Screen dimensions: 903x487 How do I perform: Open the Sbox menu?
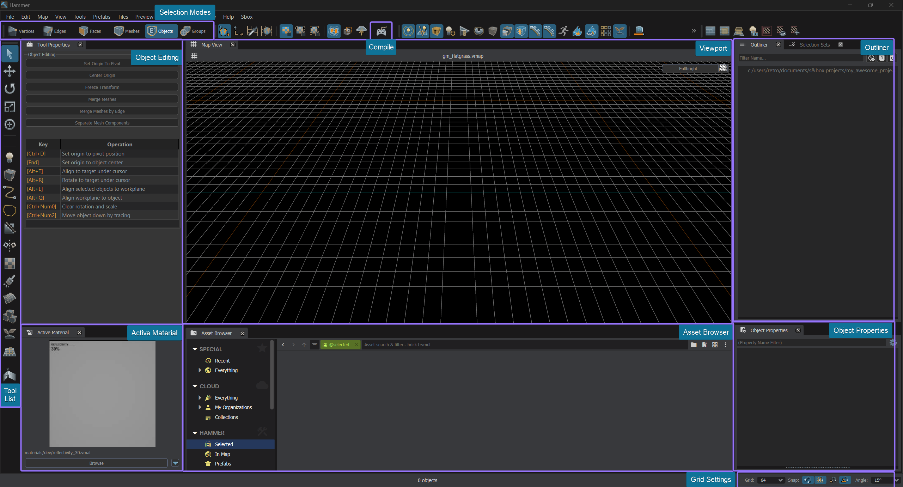pos(246,17)
